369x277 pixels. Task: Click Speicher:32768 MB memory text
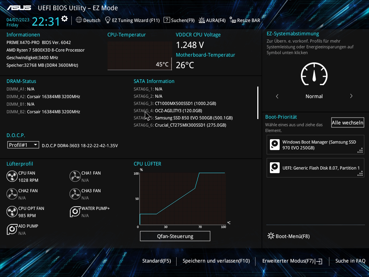tap(42, 65)
